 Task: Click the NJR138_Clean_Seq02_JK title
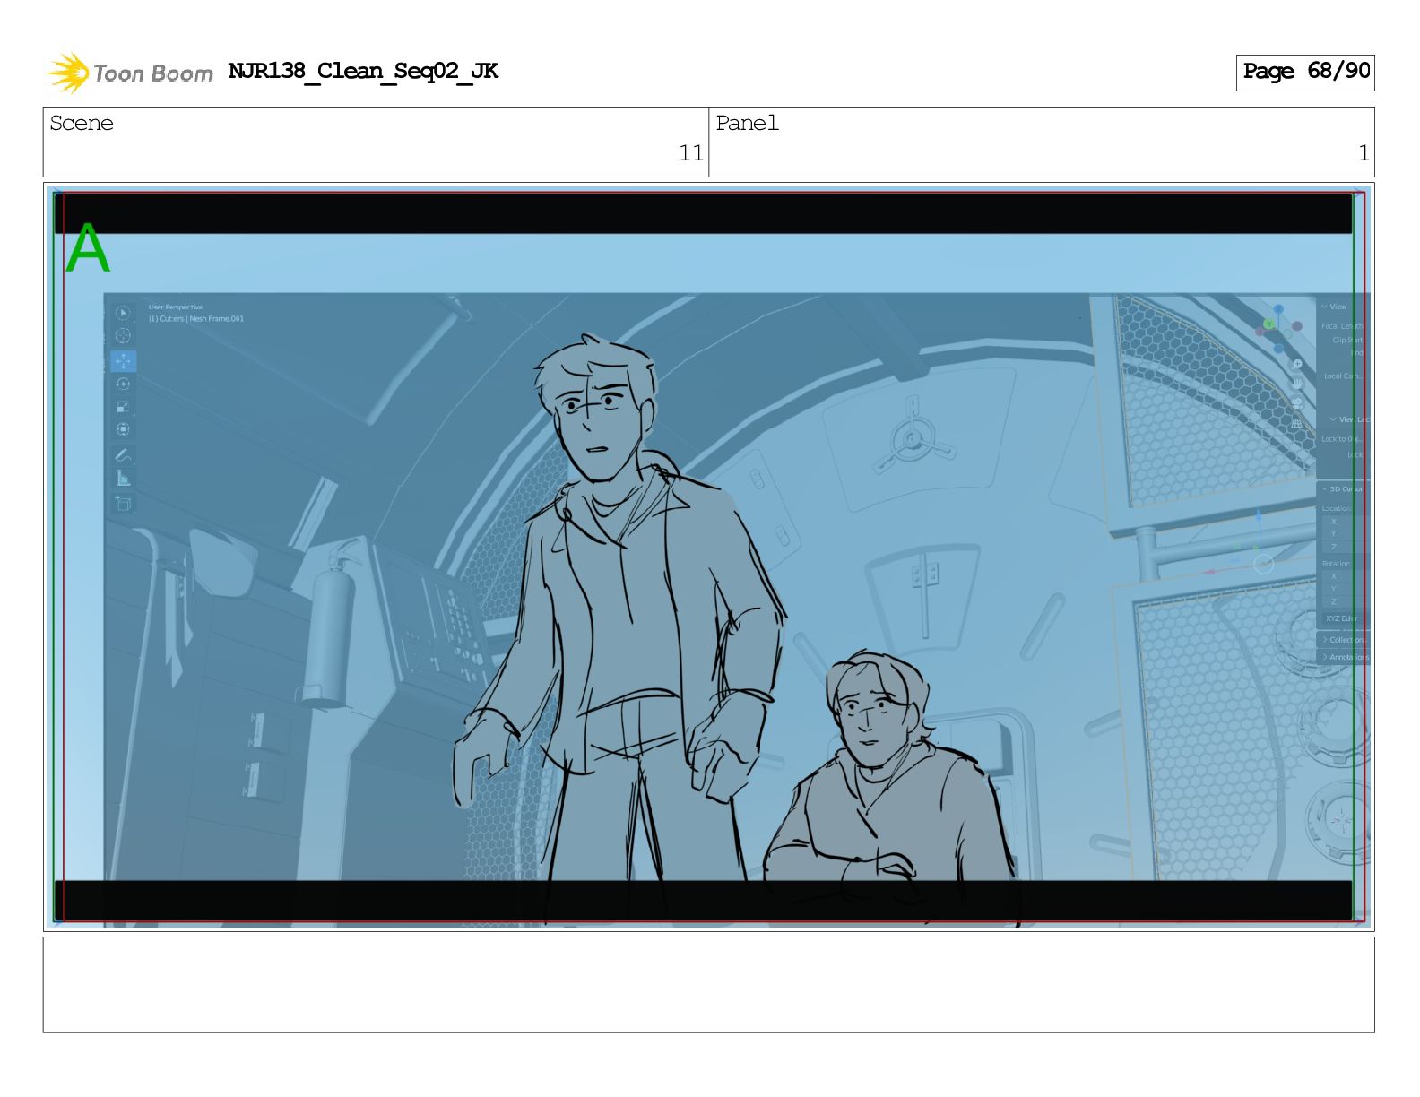pyautogui.click(x=363, y=71)
